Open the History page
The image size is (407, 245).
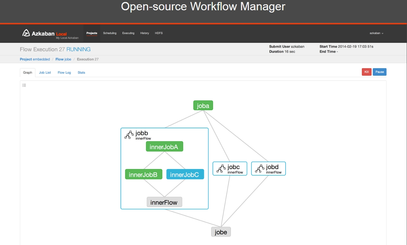pos(145,33)
